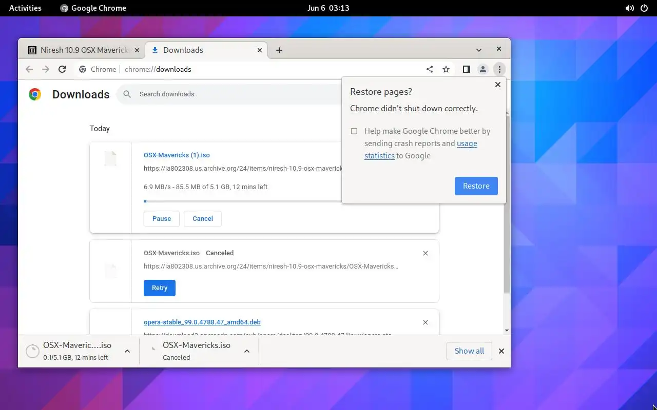Screen dimensions: 657x410
Task: Switch to the Downloads tab
Action: click(x=206, y=50)
